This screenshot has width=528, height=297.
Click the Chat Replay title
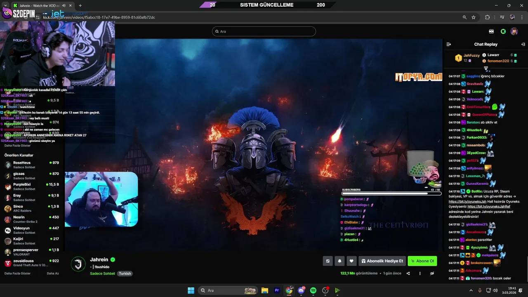486,44
